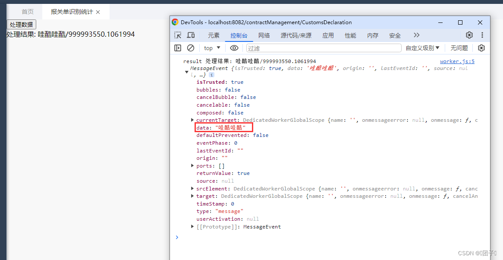Open the top frame context dropdown
Screen dimensions: 503x260
point(211,48)
